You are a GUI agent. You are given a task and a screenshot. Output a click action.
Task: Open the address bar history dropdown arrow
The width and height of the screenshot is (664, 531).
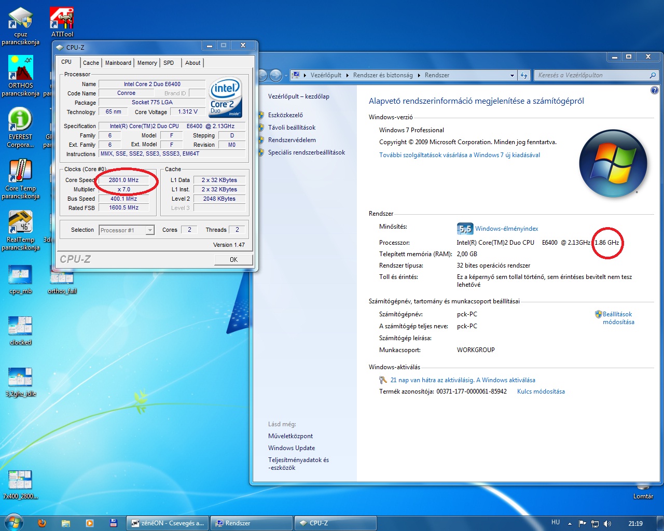512,75
